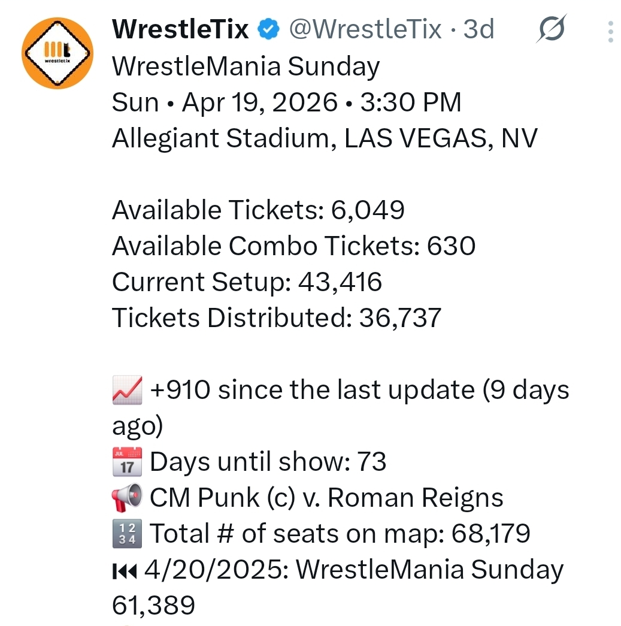The image size is (621, 626).
Task: Open the post via 3d timestamp
Action: click(478, 29)
